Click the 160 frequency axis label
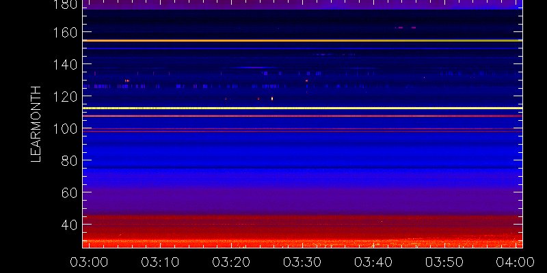547x273 pixels. (65, 32)
